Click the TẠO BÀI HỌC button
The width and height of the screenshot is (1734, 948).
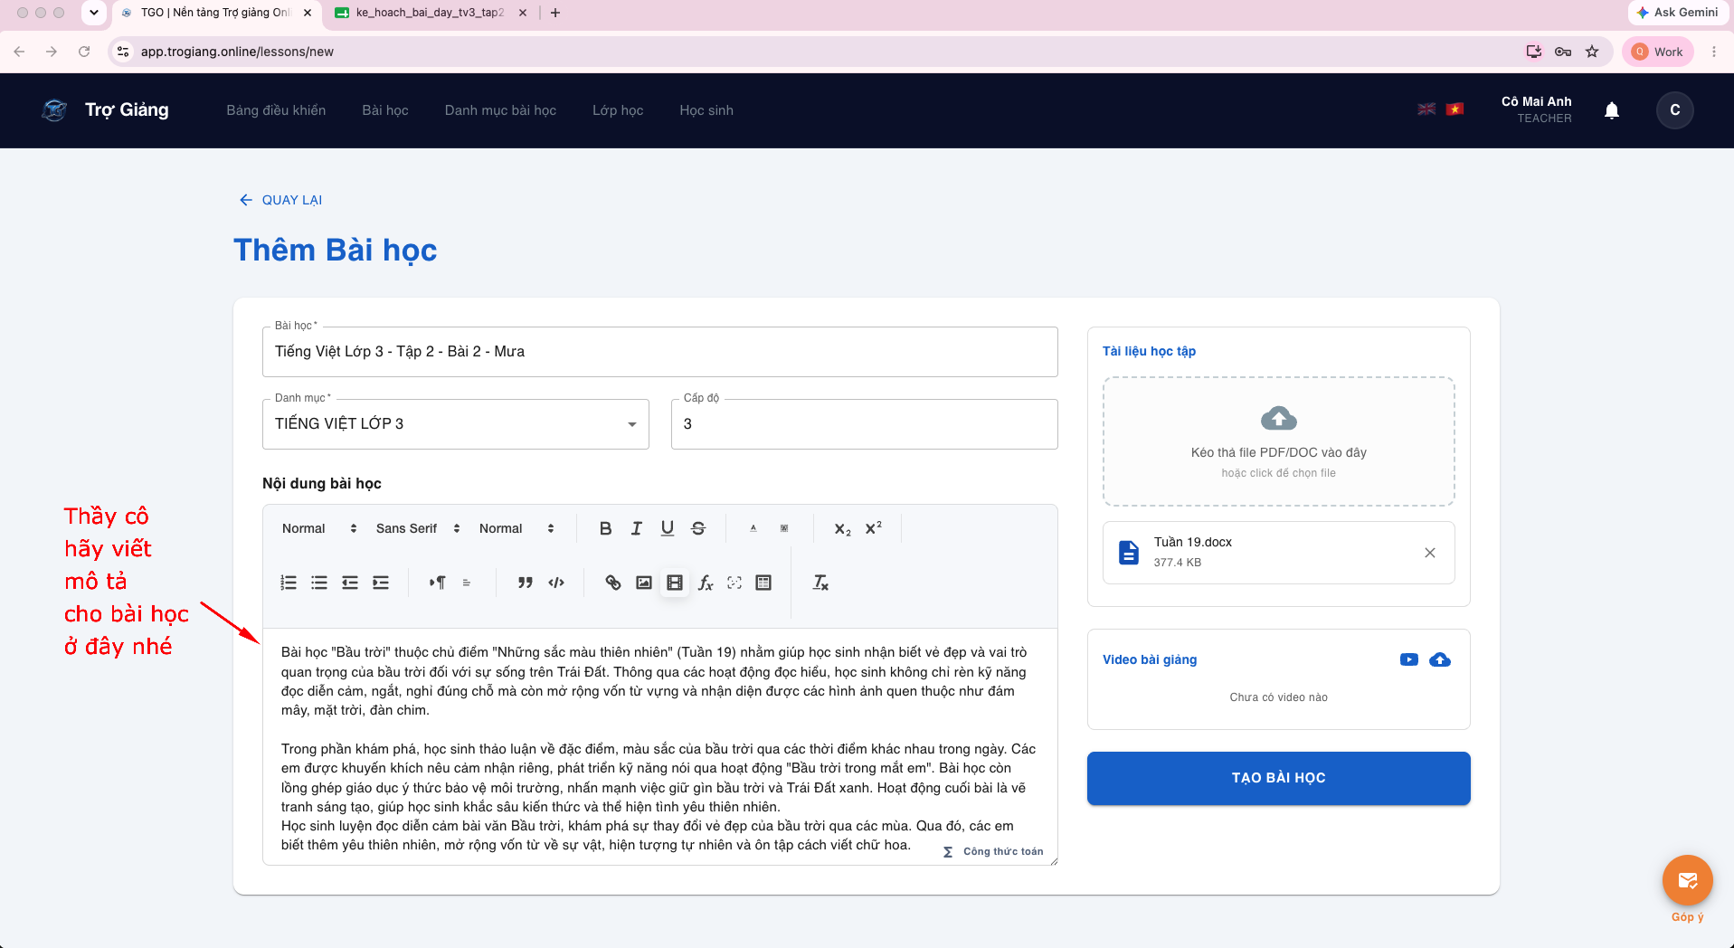pyautogui.click(x=1279, y=778)
